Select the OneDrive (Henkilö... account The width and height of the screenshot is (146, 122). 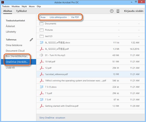click(x=19, y=62)
